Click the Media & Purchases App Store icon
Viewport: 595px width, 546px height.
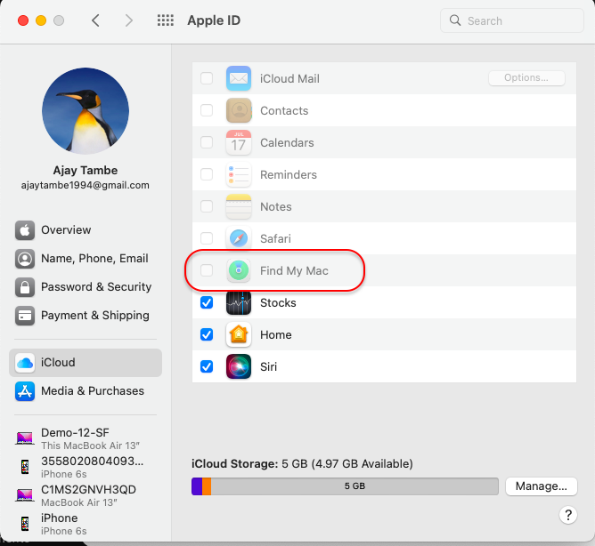[x=25, y=391]
